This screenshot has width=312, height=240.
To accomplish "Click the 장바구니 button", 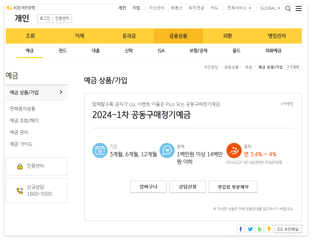I will 148,187.
